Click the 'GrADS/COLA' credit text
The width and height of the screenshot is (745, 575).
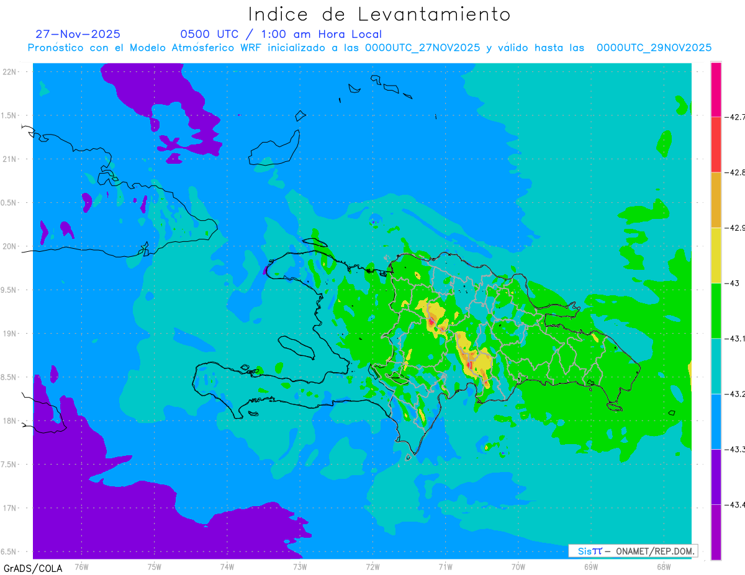33,568
